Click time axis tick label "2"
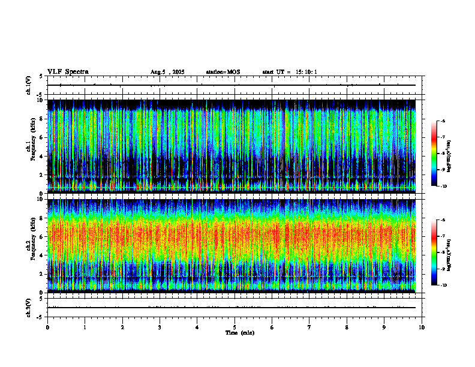475x367 pixels. (x=122, y=327)
